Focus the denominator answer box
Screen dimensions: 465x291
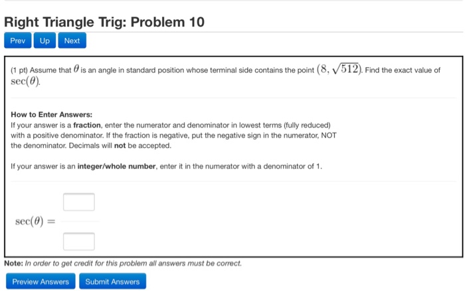pyautogui.click(x=79, y=241)
